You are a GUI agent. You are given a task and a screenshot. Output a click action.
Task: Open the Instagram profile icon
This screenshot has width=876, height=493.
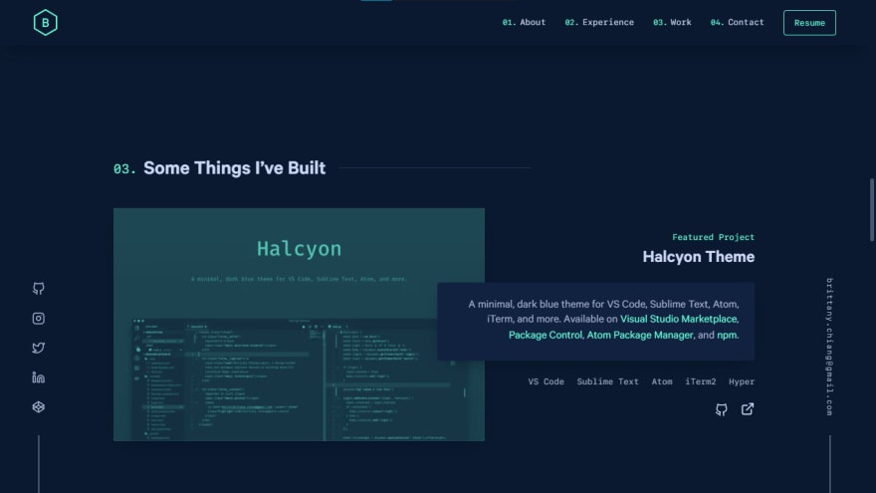[x=39, y=318]
